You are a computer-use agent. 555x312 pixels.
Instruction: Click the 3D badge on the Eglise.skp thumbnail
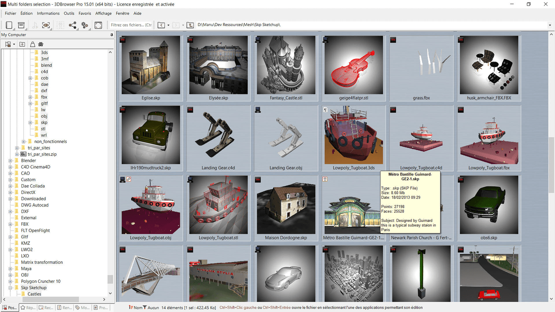pos(123,40)
